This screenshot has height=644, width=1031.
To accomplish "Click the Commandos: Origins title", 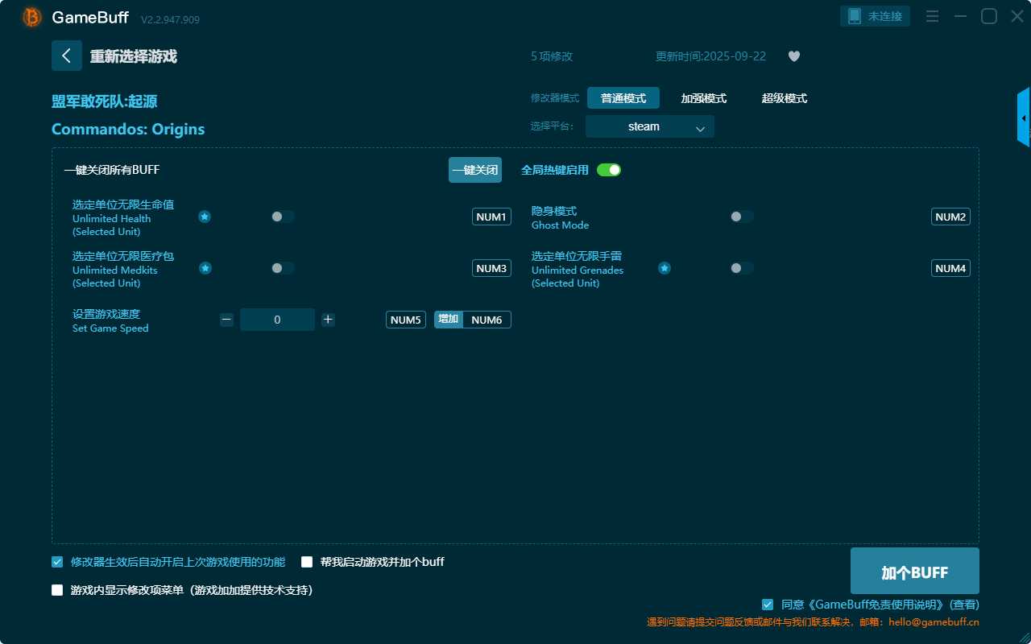I will coord(128,129).
